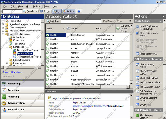The image size is (166, 119).
Task: Click the Show or hide views link
Action: (12, 72)
